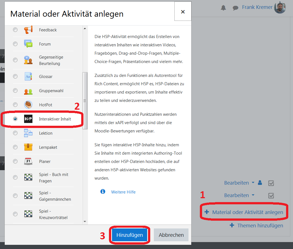Viewport: 293px width, 249px height.
Task: Choose Gegenseitige Beurteilung from the list
Action: pyautogui.click(x=51, y=60)
